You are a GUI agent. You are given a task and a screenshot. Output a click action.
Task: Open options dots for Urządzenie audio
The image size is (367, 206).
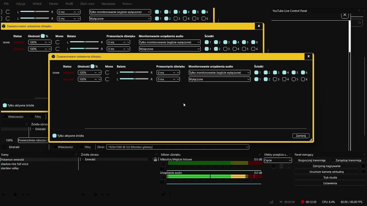point(163,177)
